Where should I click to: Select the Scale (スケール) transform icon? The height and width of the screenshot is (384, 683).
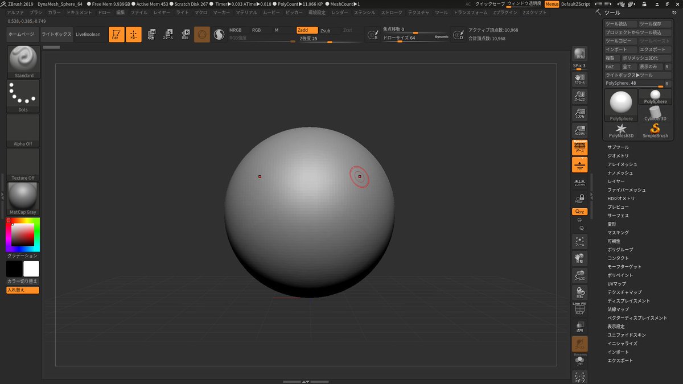pyautogui.click(x=168, y=35)
